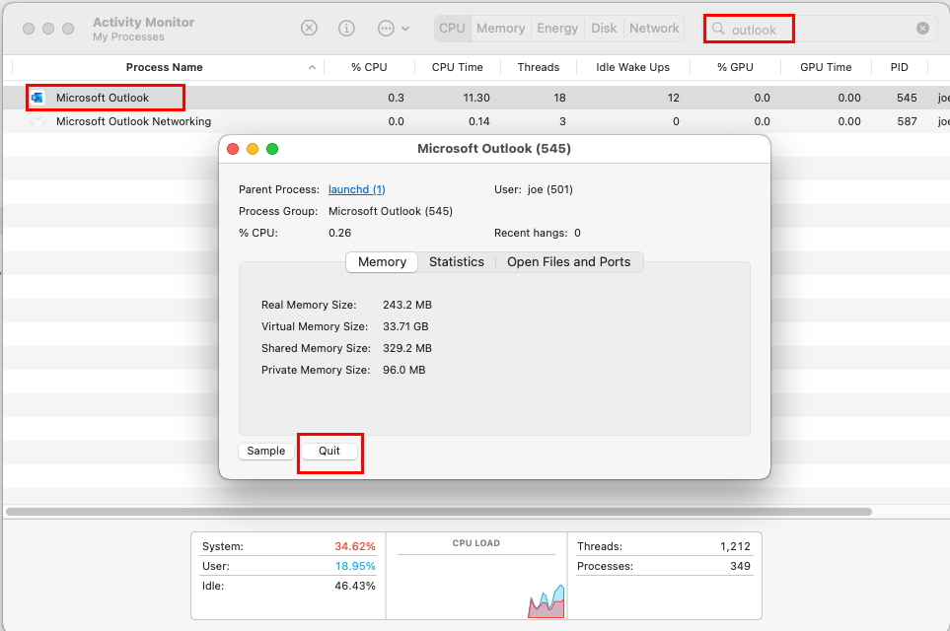Switch to the Memory toolbar tab
This screenshot has height=631, width=950.
point(500,29)
